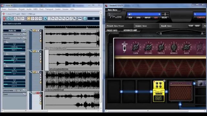Viewport: 207px width, 116px height.
Task: Click the DELETE button in FUSE
Action: click(164, 17)
